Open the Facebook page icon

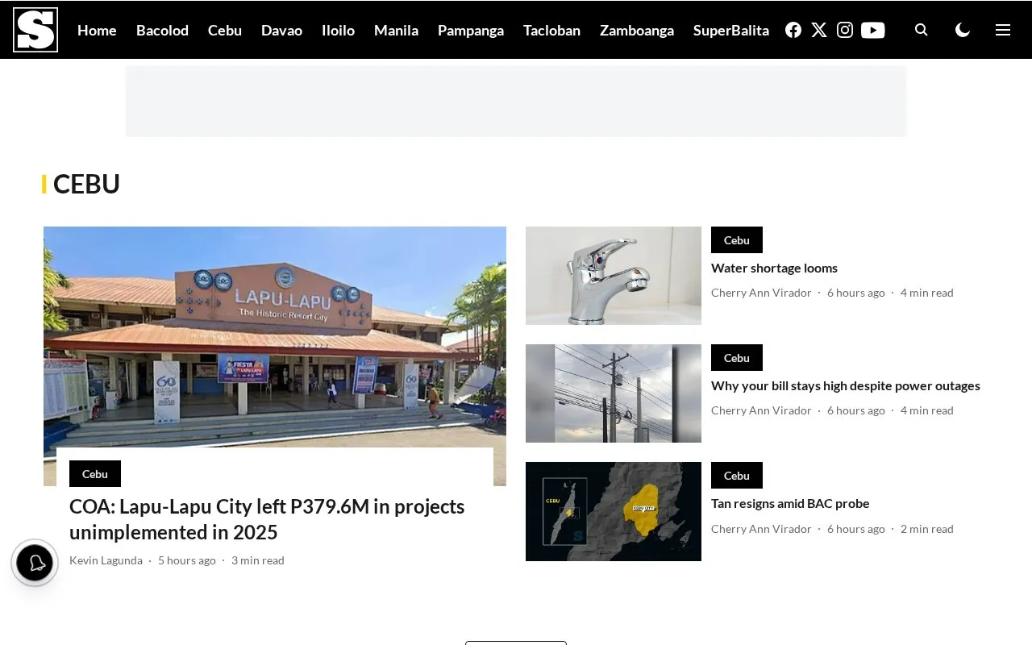(x=793, y=30)
